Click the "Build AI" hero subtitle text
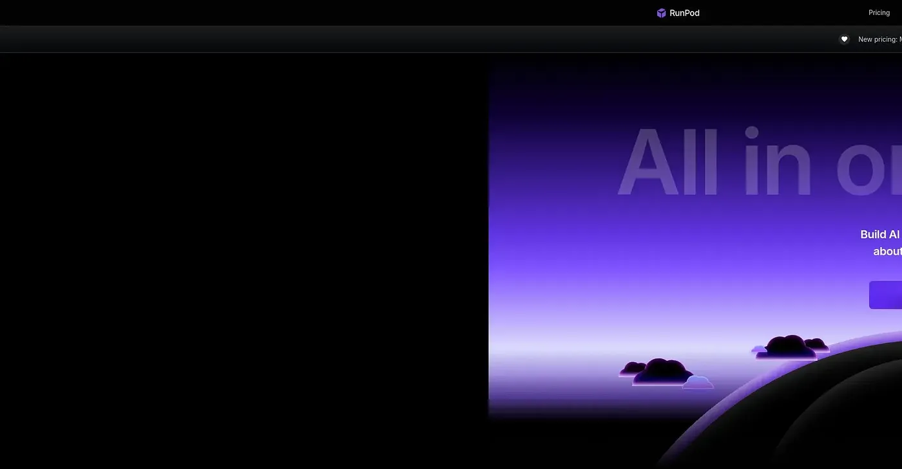The width and height of the screenshot is (902, 469). coord(881,234)
